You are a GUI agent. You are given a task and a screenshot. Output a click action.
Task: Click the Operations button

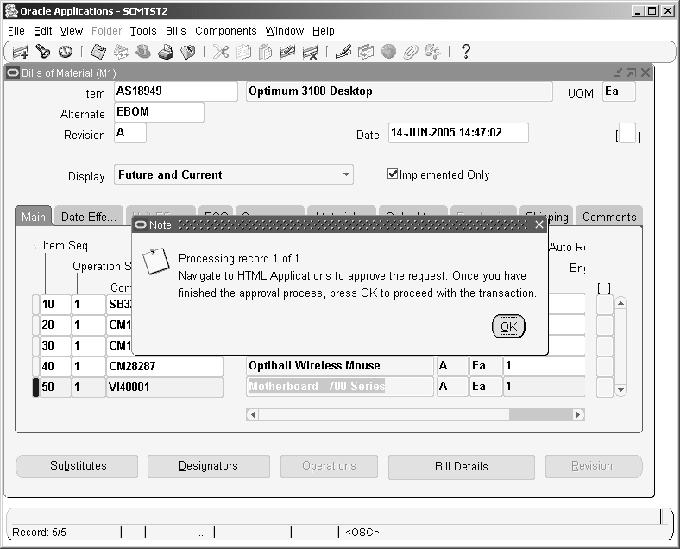click(329, 466)
